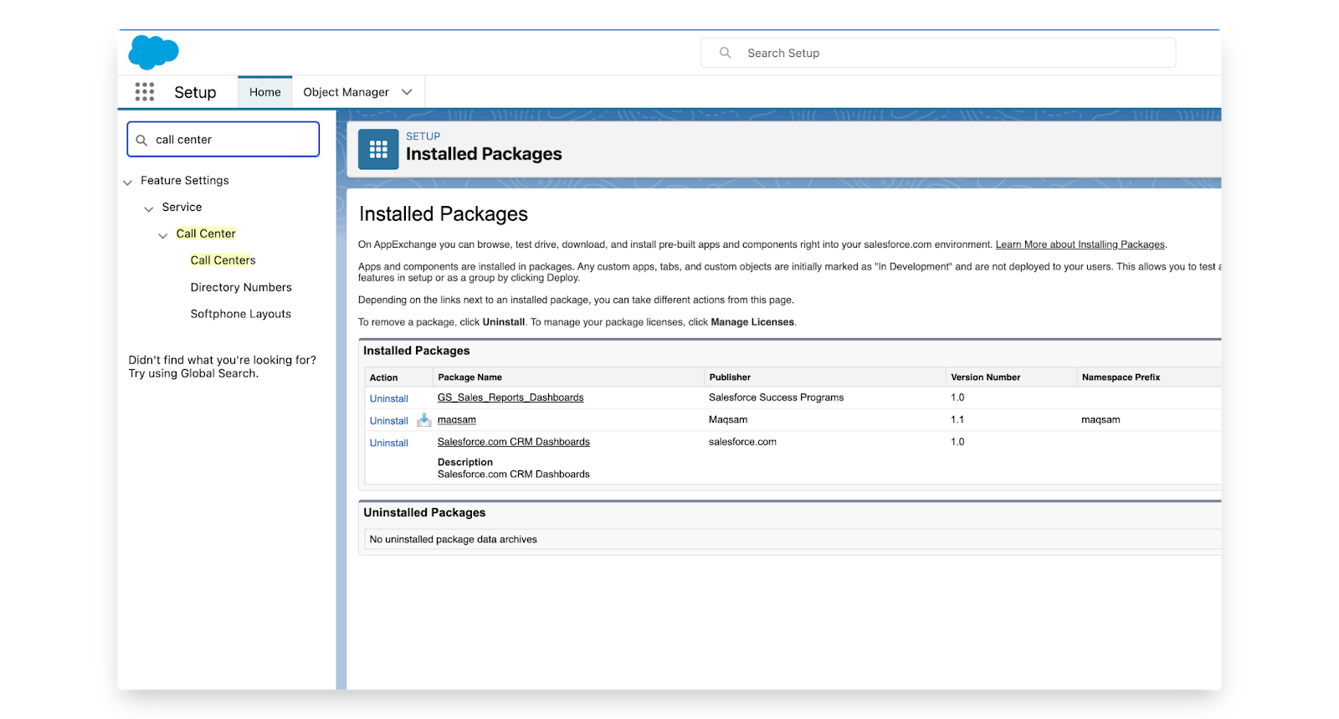Click the 'Salesforce Success Programs' publisher cell
The image size is (1339, 719).
776,398
